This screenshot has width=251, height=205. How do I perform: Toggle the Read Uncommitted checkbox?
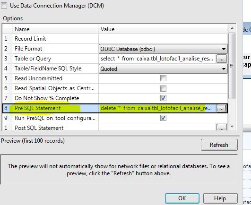[x=163, y=78]
